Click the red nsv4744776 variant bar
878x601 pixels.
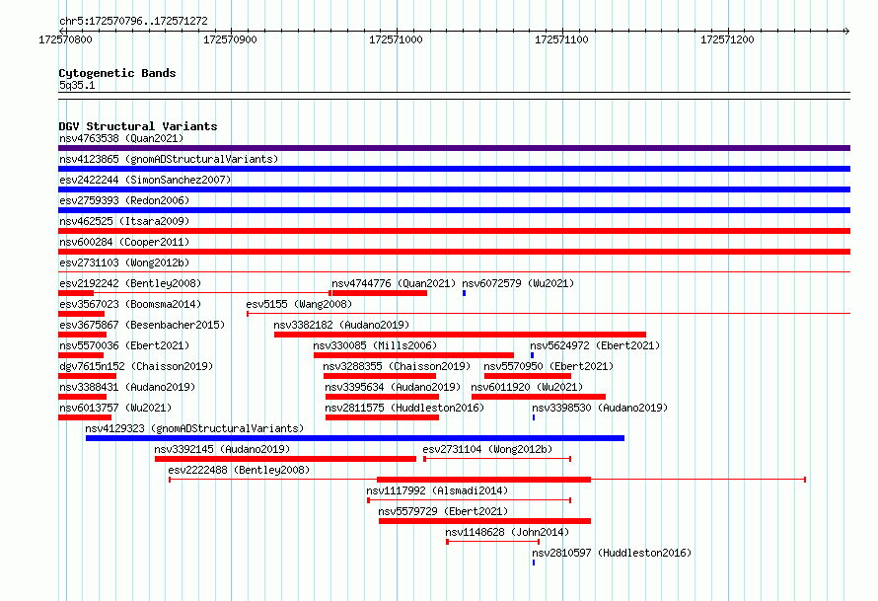pyautogui.click(x=380, y=293)
